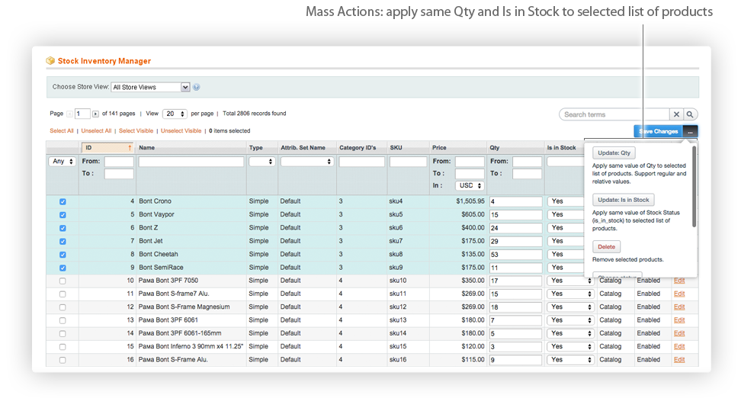Image resolution: width=741 pixels, height=411 pixels.
Task: Open Is in Stock dropdown for sku10
Action: (570, 281)
